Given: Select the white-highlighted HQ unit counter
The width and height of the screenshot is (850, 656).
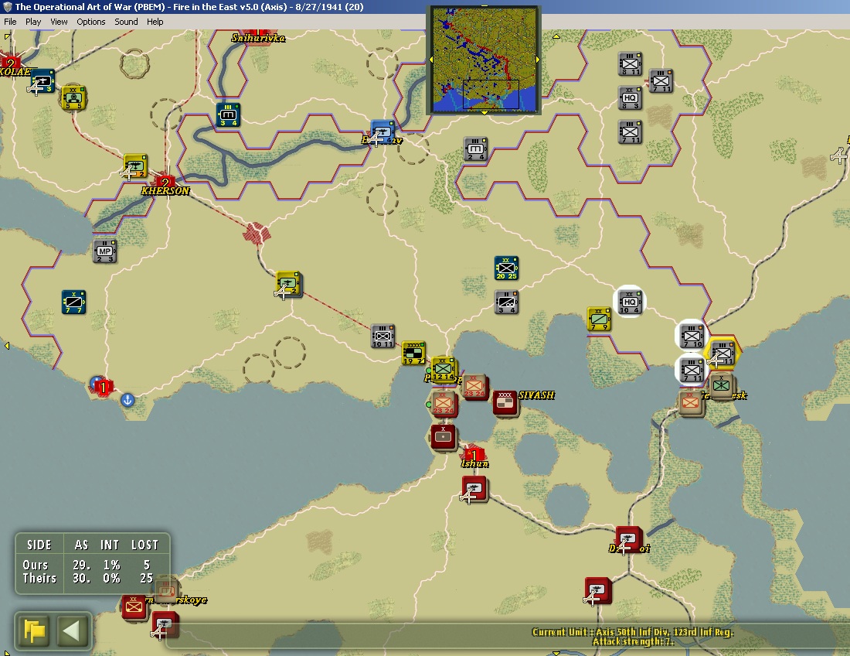Looking at the screenshot, I should tap(629, 302).
